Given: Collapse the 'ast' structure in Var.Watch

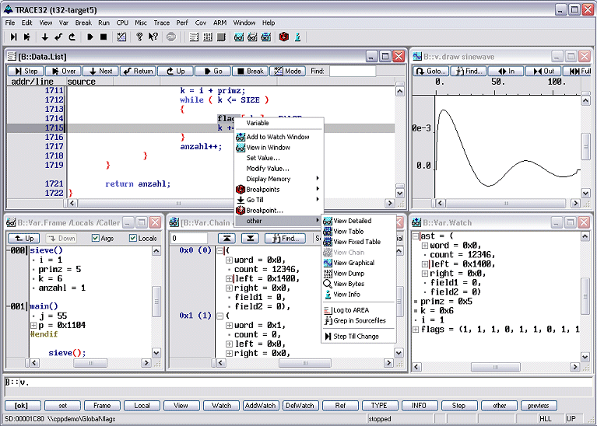Looking at the screenshot, I should point(416,236).
